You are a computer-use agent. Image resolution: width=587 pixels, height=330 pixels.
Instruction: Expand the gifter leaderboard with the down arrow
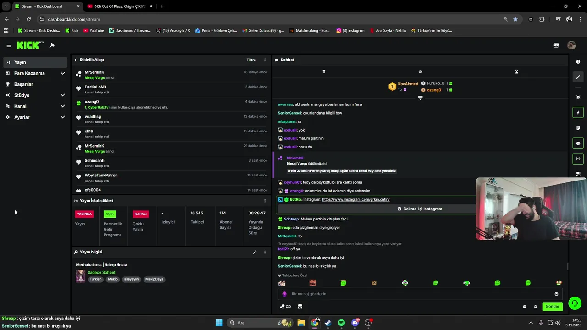click(420, 98)
